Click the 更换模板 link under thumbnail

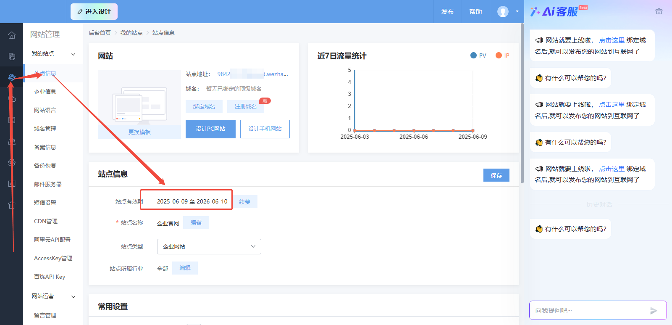pos(139,132)
